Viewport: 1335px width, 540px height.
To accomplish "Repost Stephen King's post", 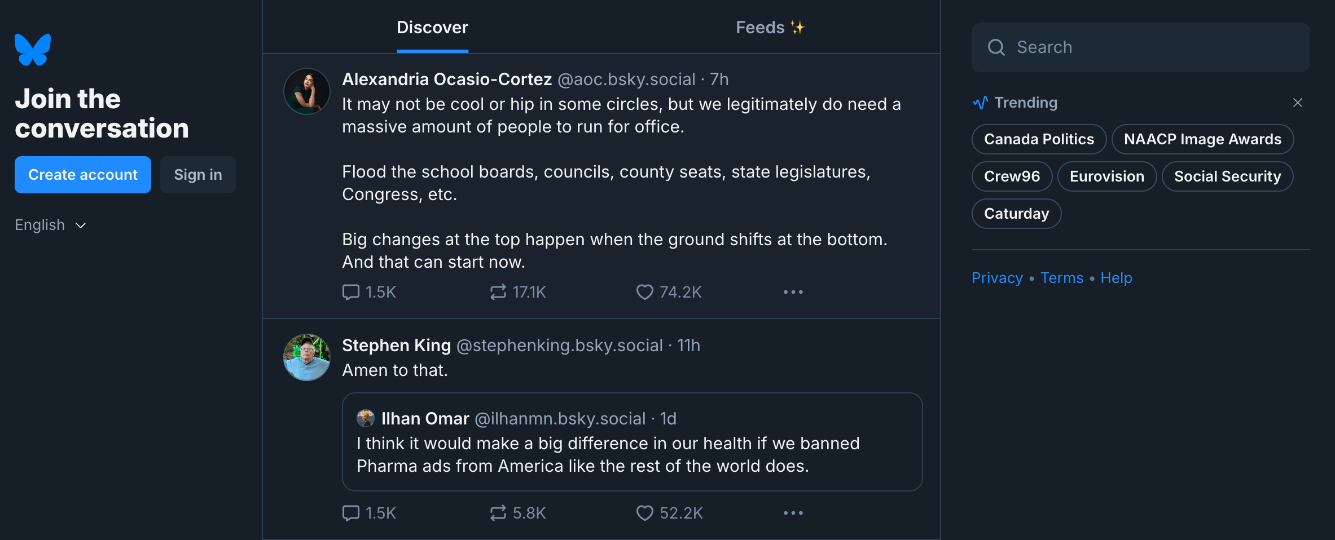I will click(498, 513).
